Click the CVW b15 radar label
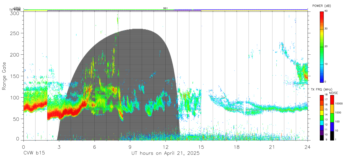This screenshot has height=159, width=346. click(34, 153)
